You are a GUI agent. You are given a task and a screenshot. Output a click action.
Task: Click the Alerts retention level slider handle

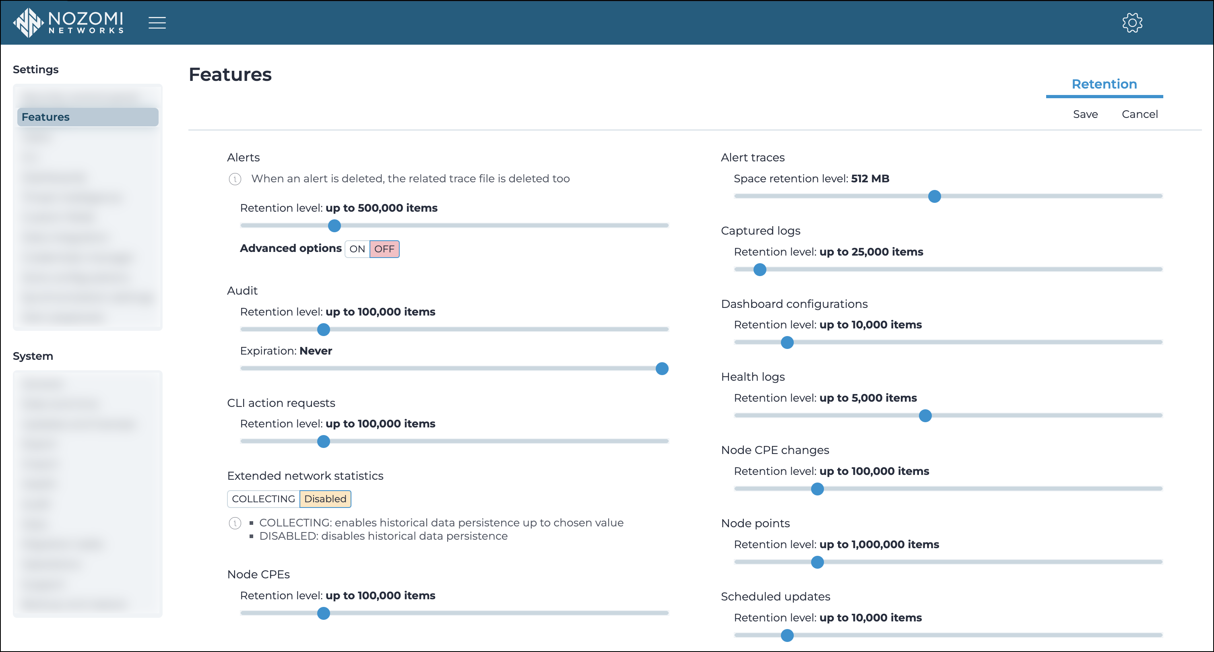pyautogui.click(x=334, y=226)
